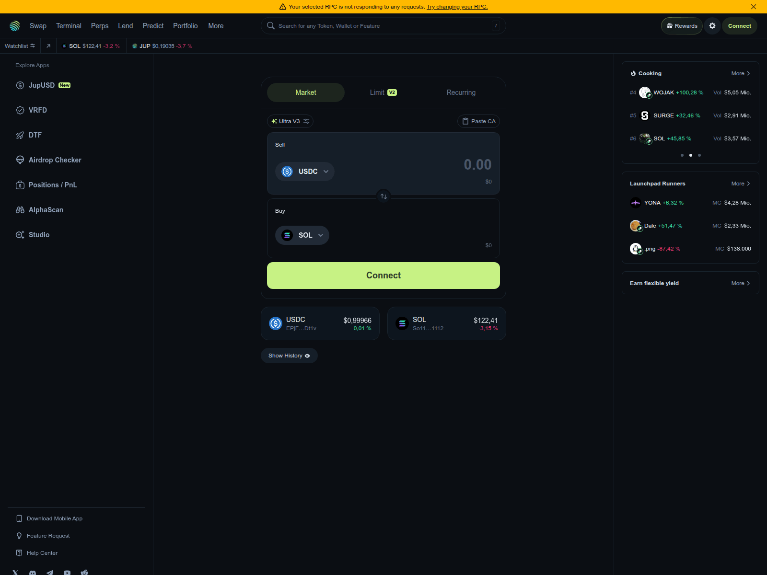Open the X social link

pos(15,573)
